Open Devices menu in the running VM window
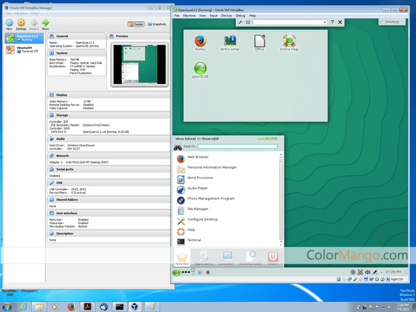 click(x=226, y=16)
